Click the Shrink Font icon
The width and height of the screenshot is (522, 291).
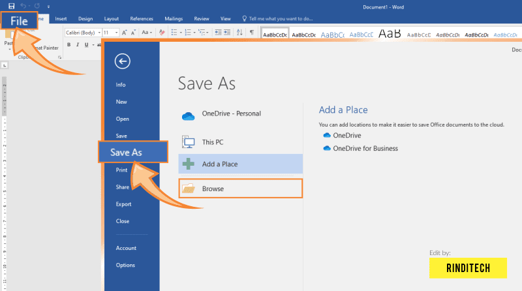click(x=133, y=33)
